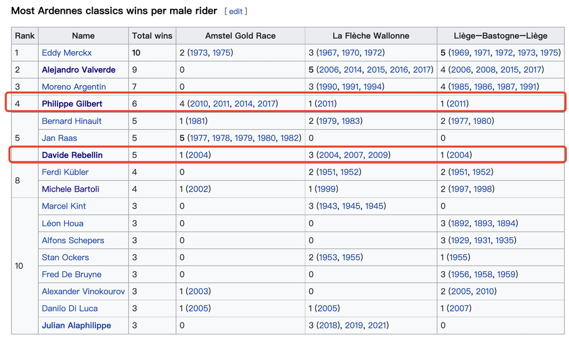
Task: Click Alfons Schepers's 1931 year link
Action: tap(483, 241)
